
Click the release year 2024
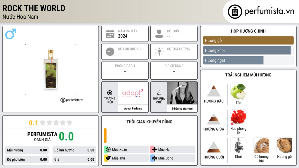click(x=123, y=36)
